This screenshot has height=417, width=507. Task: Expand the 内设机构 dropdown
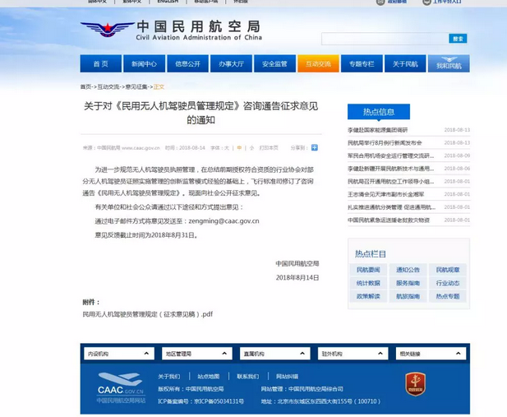[x=118, y=354]
